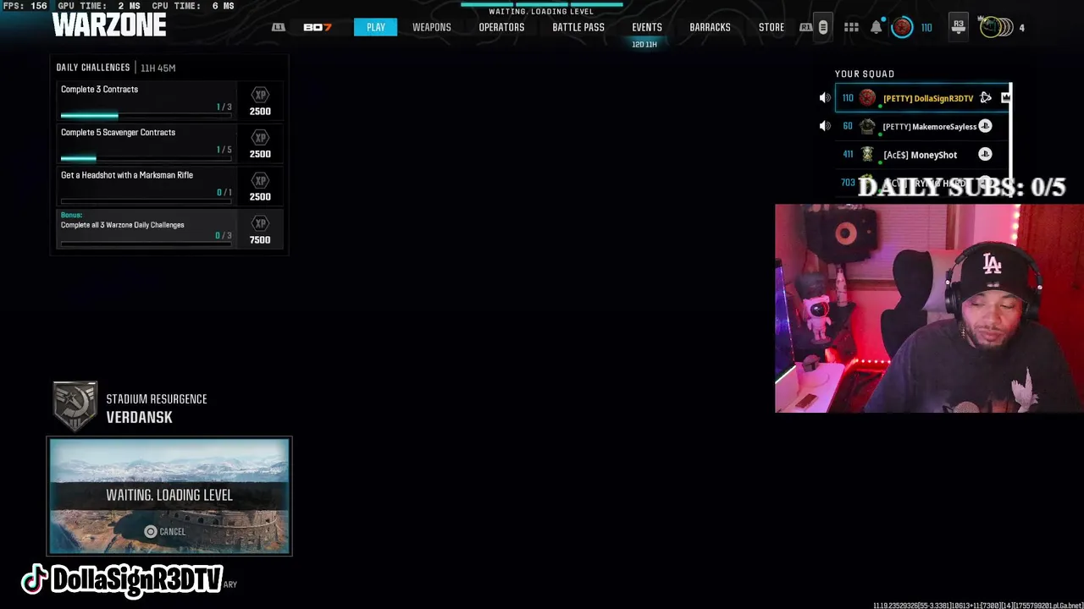1084x609 pixels.
Task: Click MoneyShot's player emblem
Action: pyautogui.click(x=867, y=155)
